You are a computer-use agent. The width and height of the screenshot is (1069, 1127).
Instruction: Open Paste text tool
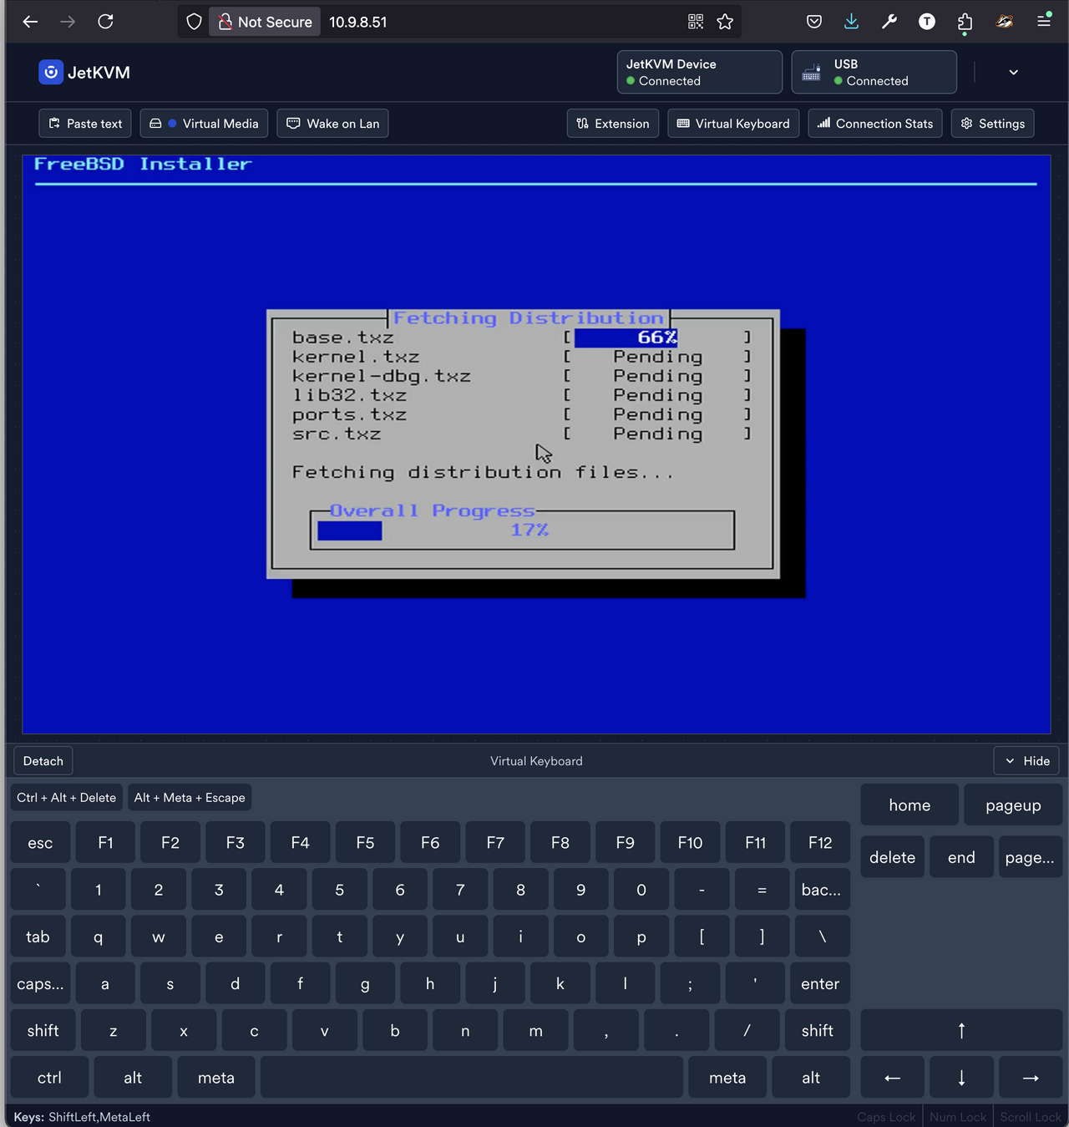(85, 124)
